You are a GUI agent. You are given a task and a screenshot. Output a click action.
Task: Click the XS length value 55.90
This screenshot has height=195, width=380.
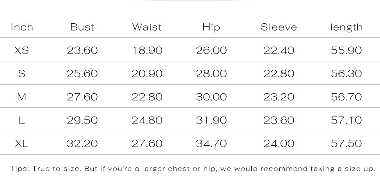pyautogui.click(x=346, y=50)
